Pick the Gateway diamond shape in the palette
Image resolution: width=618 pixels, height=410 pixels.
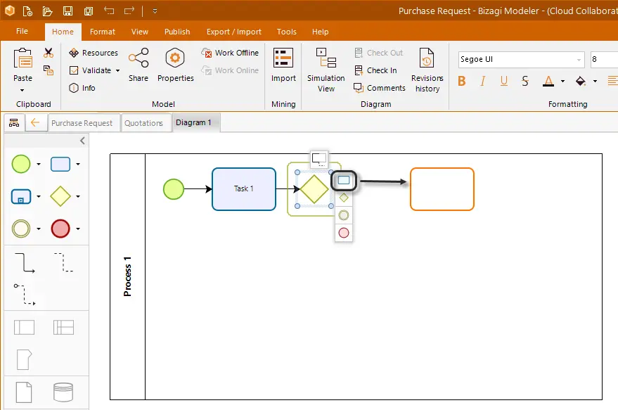click(x=60, y=196)
